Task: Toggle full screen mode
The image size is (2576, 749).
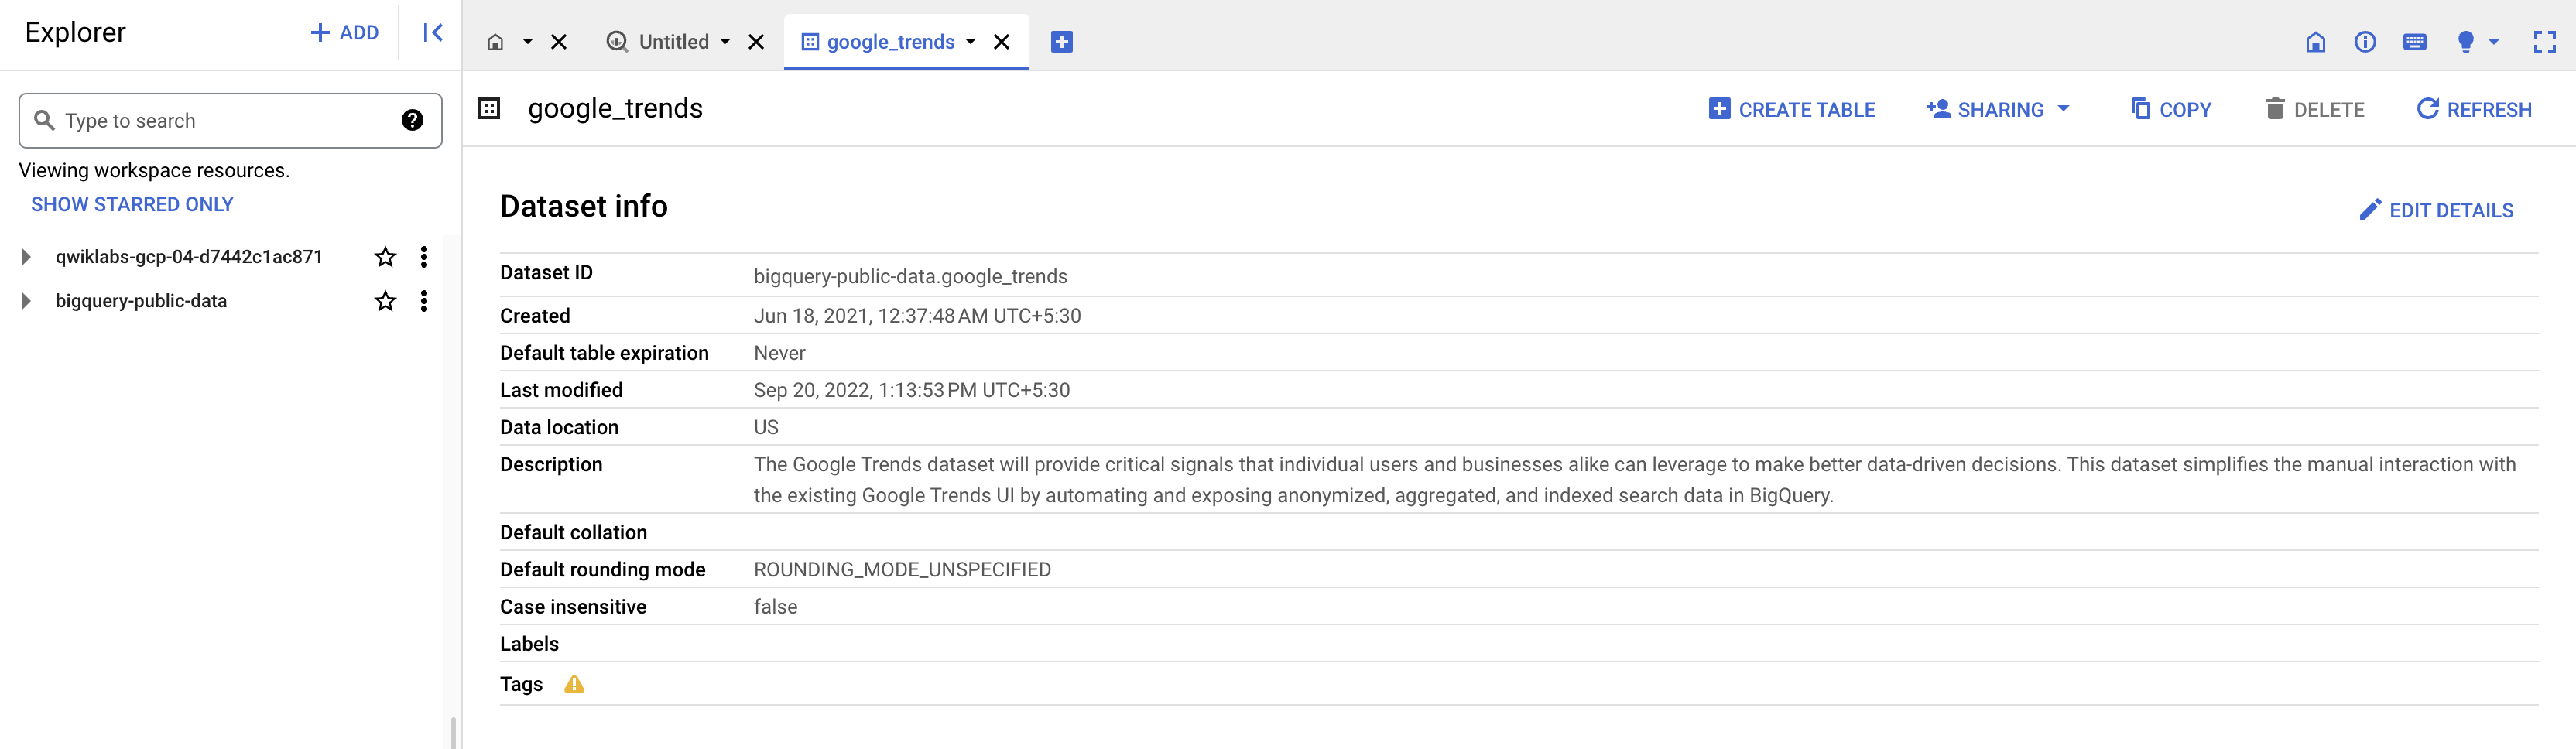Action: (2545, 42)
